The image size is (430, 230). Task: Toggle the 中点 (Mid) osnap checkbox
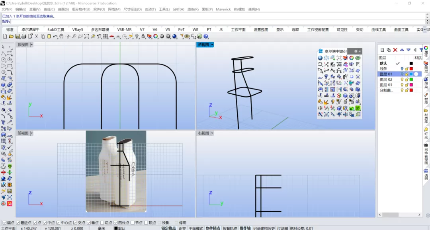click(45, 222)
